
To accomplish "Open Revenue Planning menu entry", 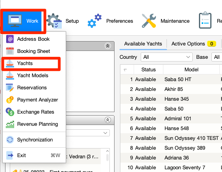I will point(34,124).
